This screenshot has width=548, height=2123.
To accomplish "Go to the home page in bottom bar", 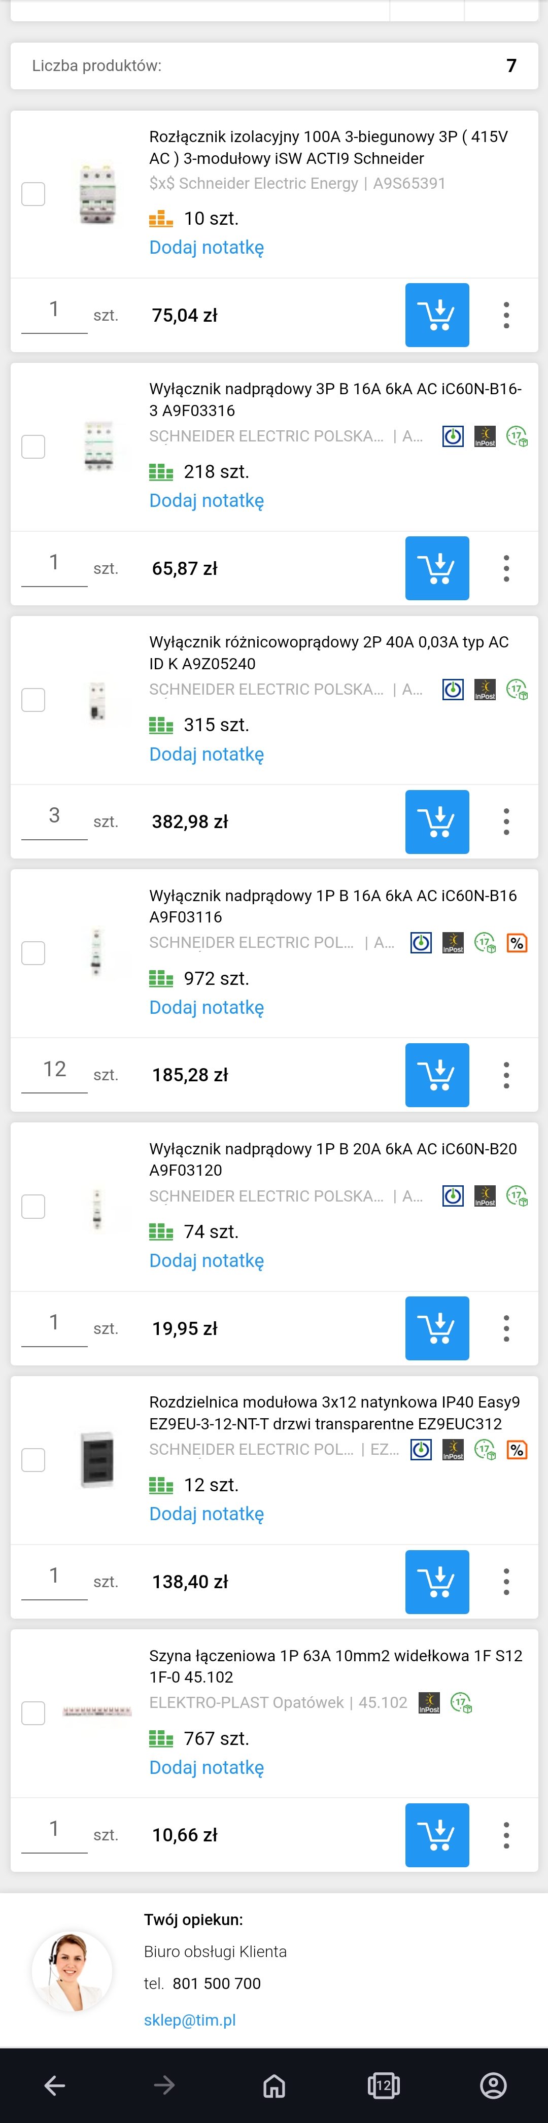I will (x=273, y=2085).
